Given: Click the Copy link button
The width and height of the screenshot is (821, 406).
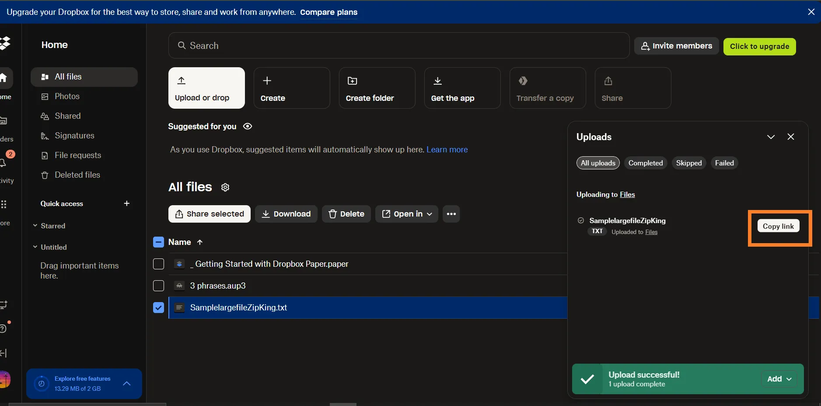Looking at the screenshot, I should (778, 226).
